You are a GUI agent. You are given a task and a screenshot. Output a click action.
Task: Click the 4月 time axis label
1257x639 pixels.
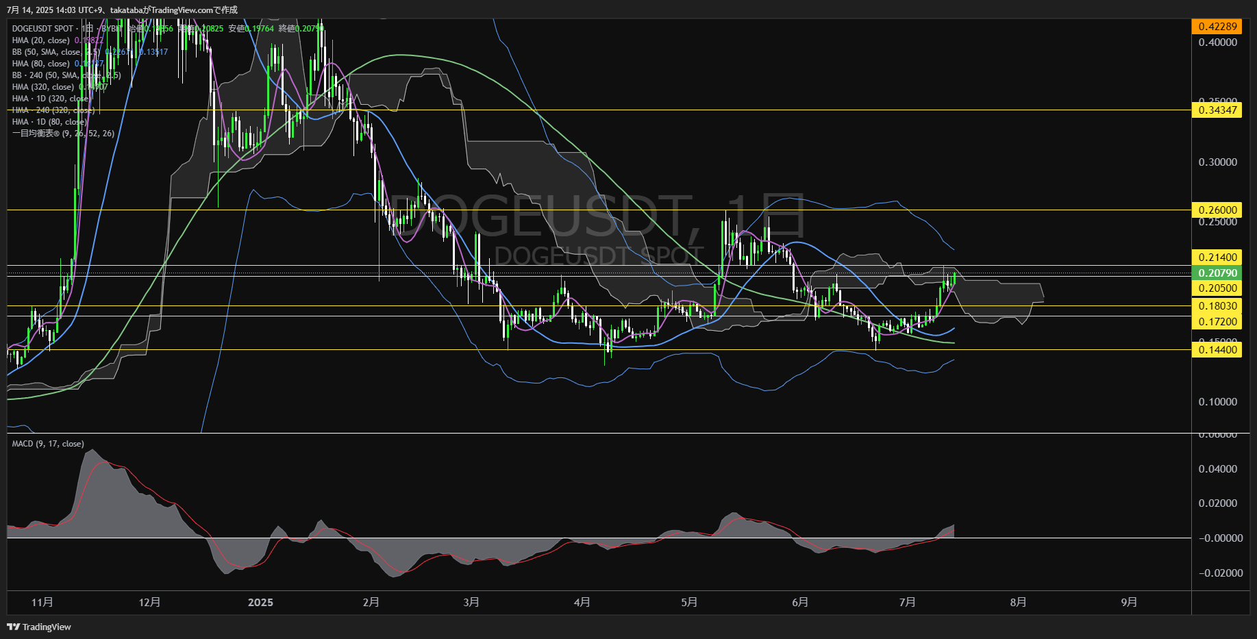coord(582,602)
